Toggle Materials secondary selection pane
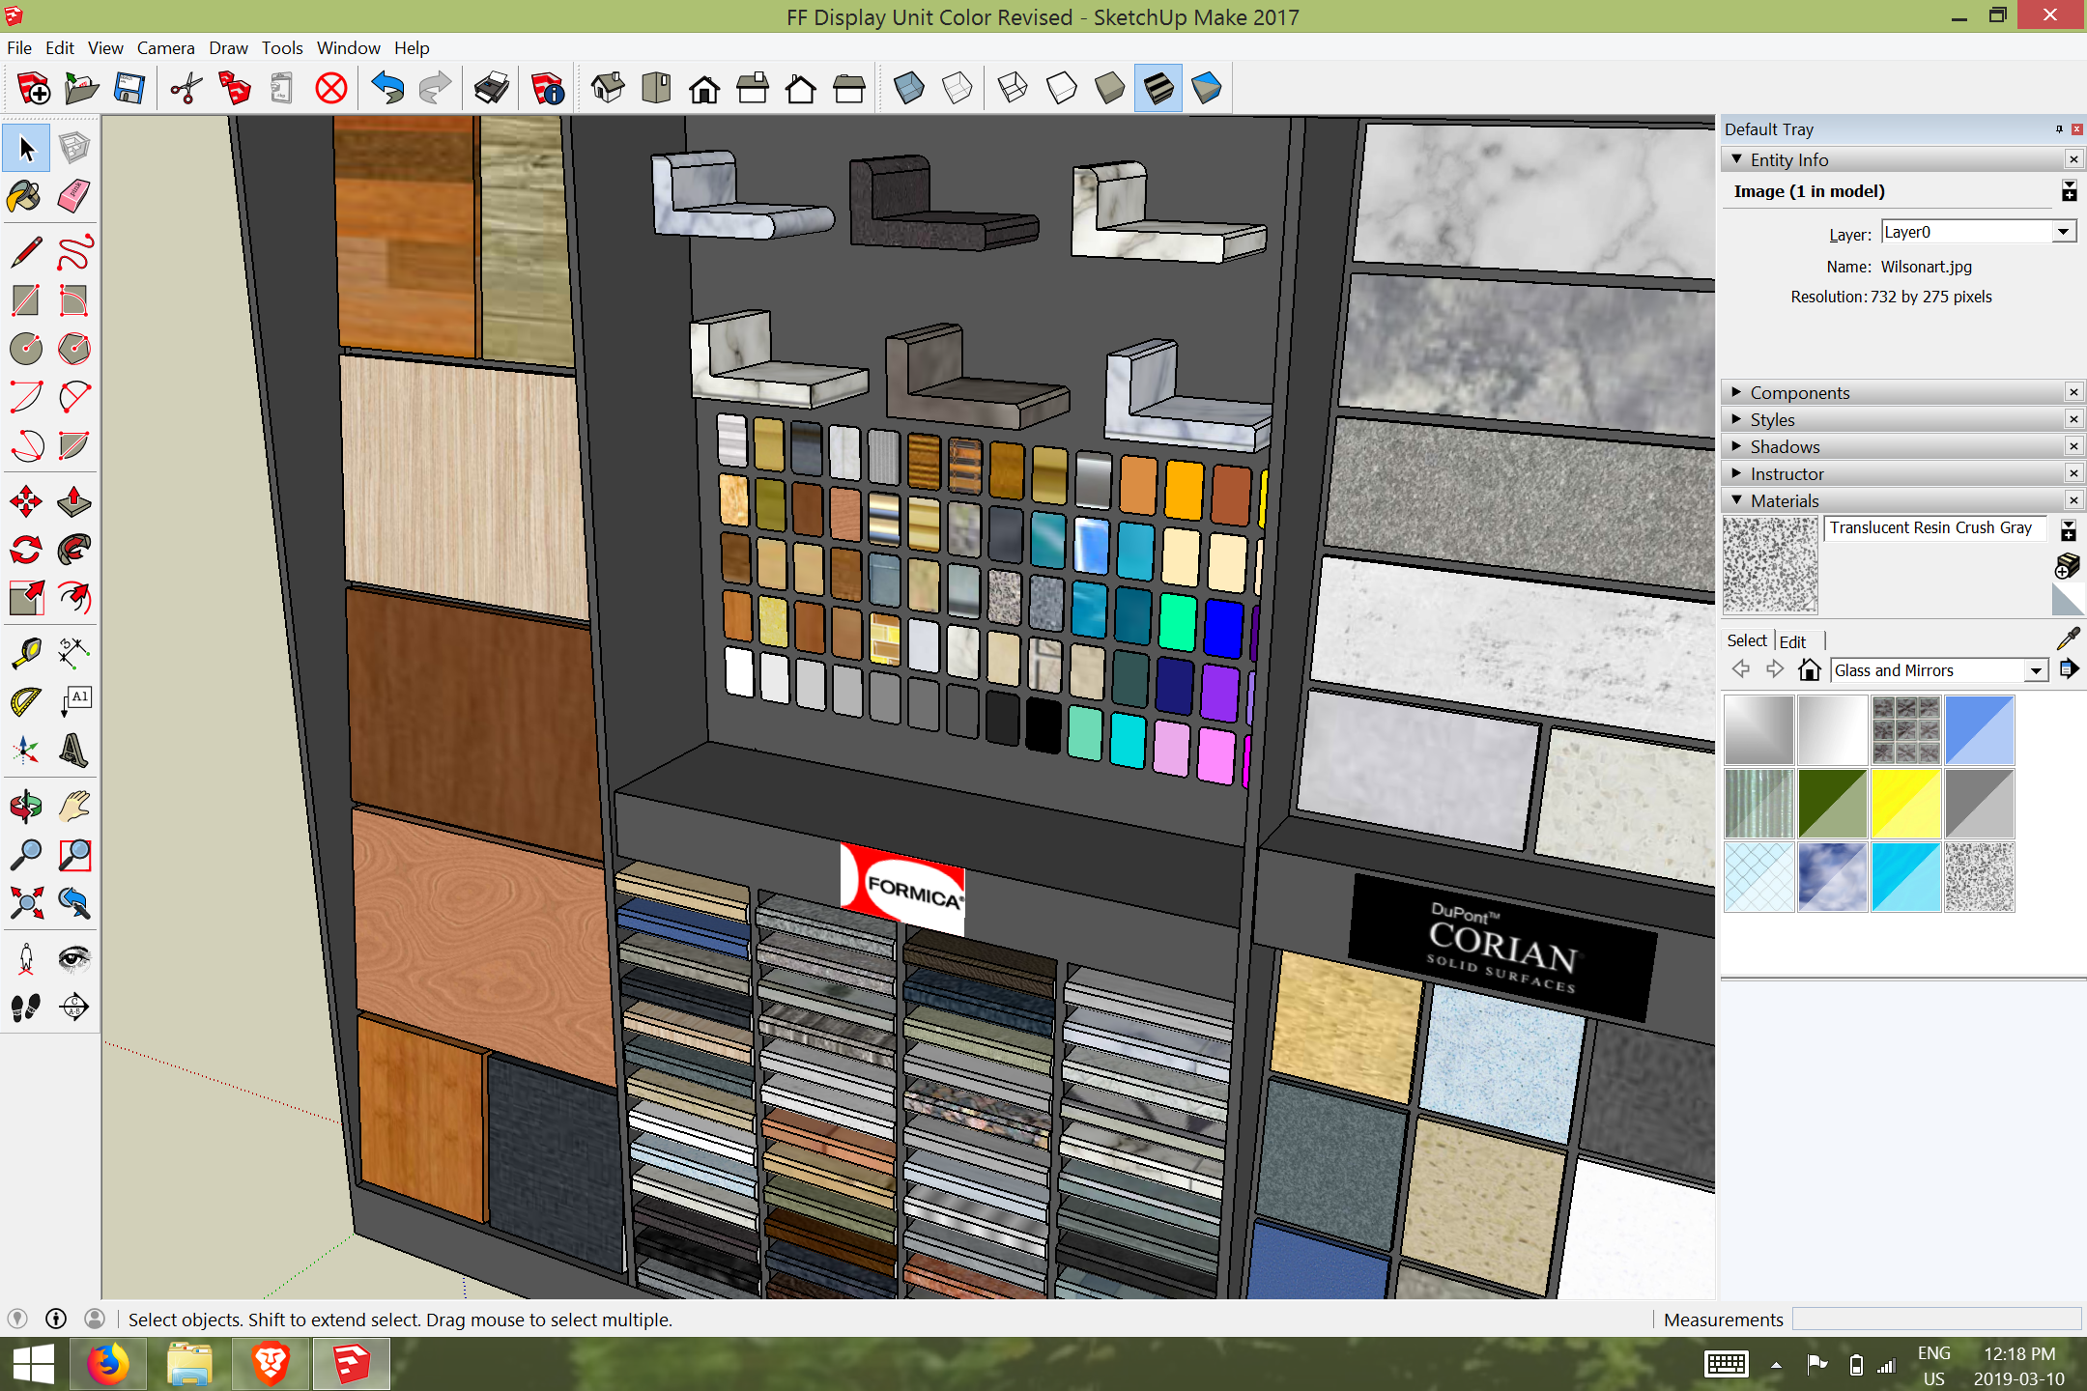This screenshot has height=1391, width=2087. (2069, 530)
